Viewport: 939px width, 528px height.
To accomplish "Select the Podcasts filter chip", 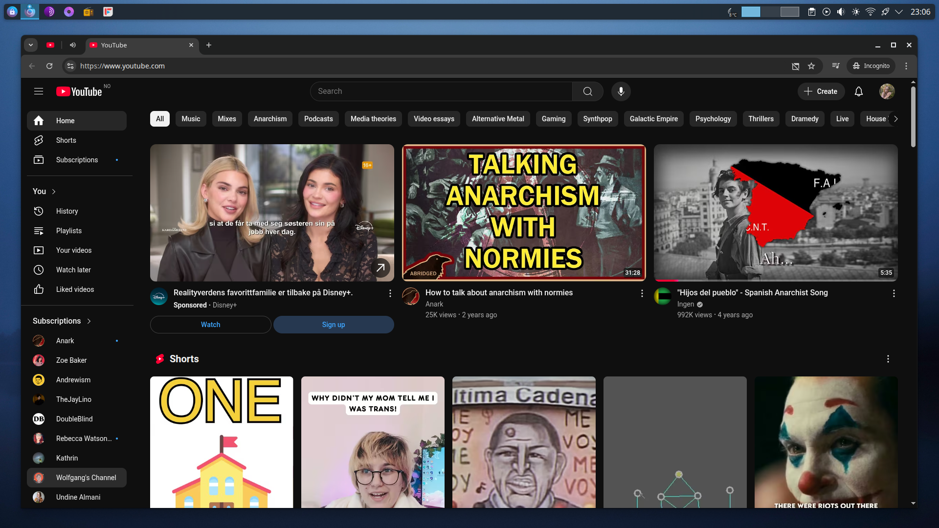I will (318, 119).
